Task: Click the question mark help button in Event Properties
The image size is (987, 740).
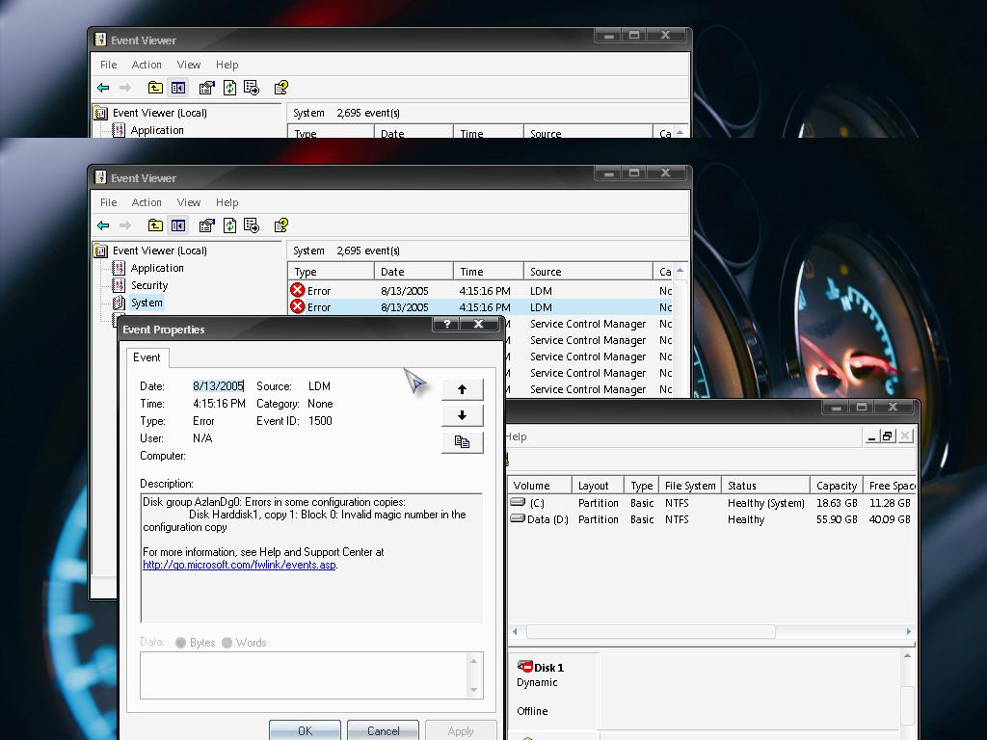Action: [447, 324]
